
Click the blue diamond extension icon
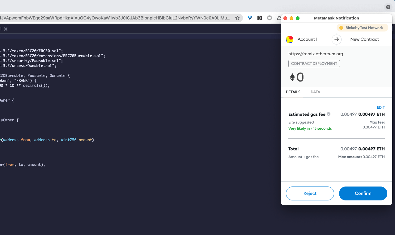coord(250,18)
